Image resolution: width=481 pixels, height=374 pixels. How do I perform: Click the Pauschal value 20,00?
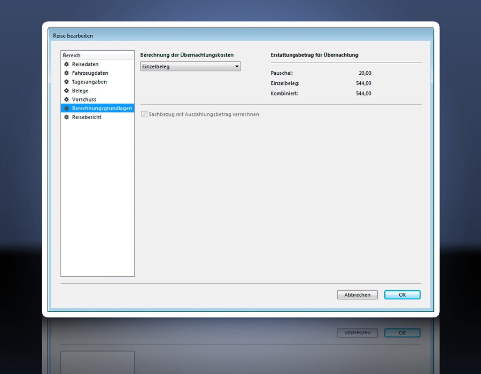[x=364, y=73]
